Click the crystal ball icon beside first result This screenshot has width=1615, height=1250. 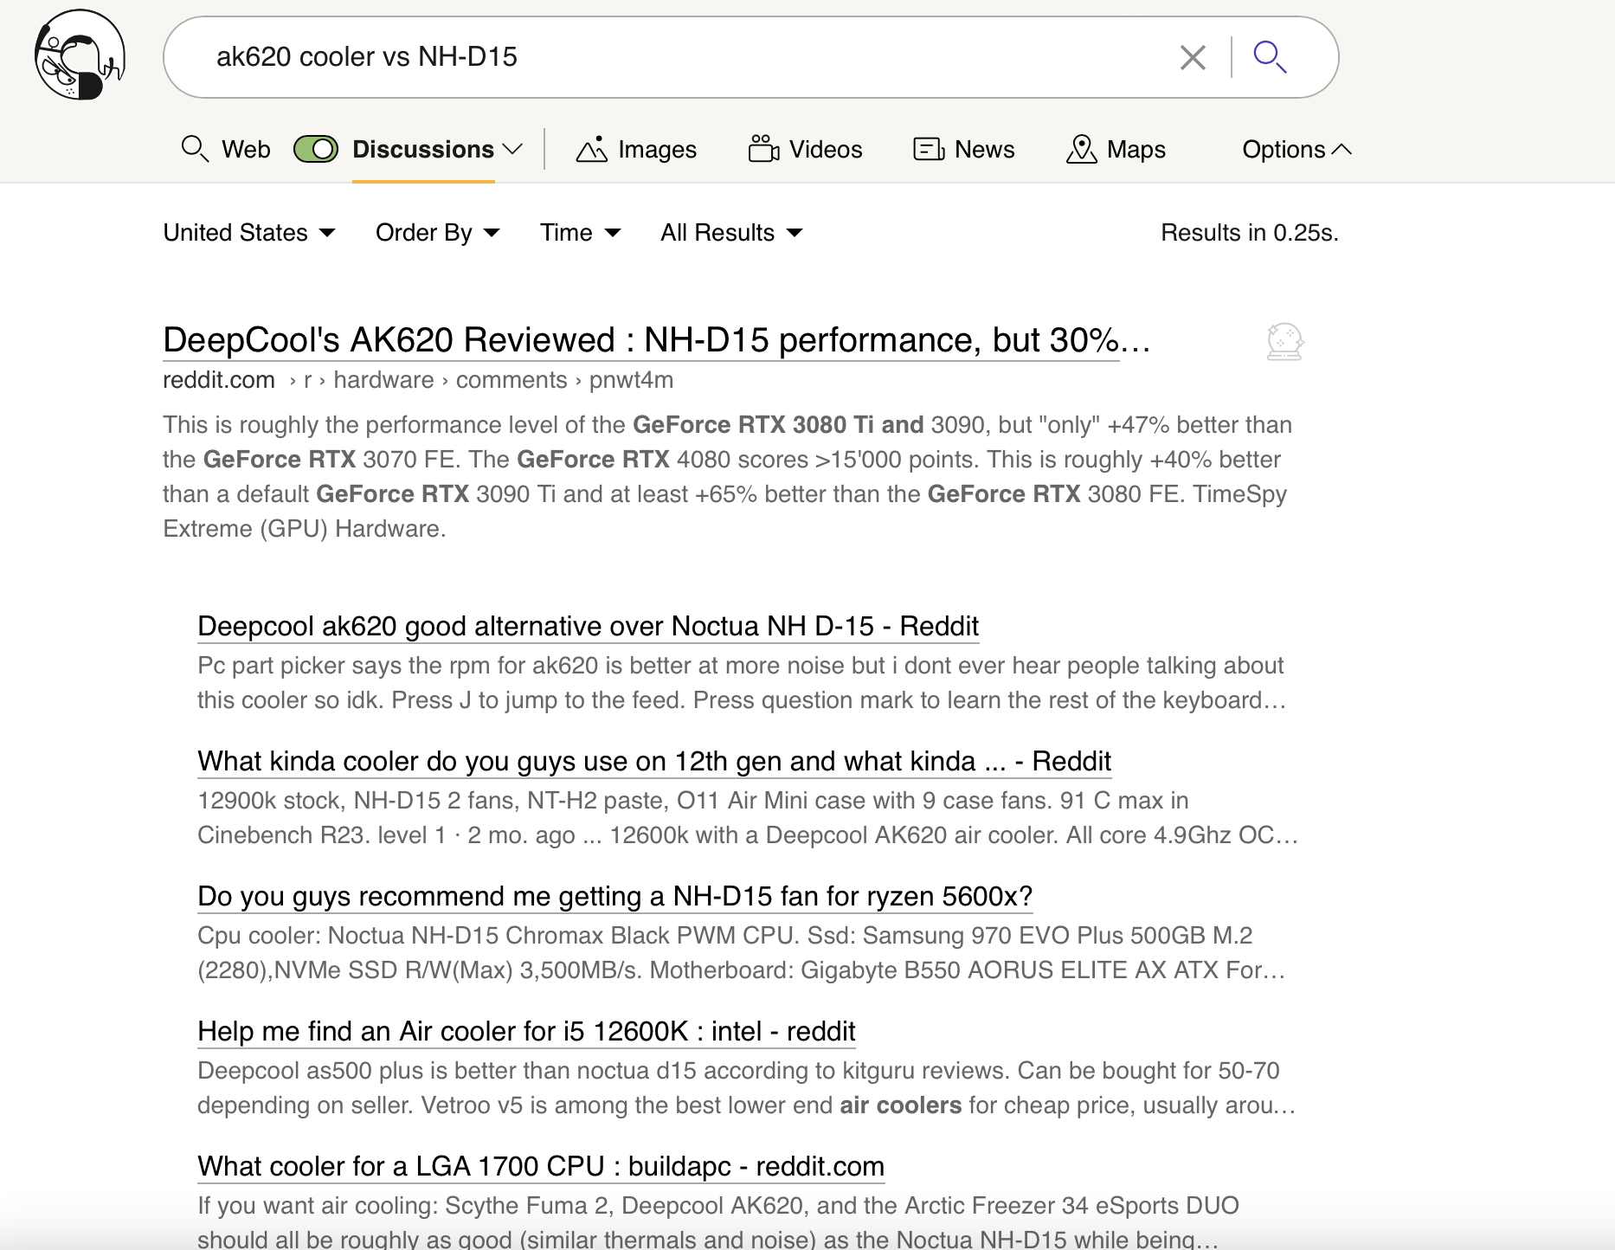pyautogui.click(x=1284, y=342)
